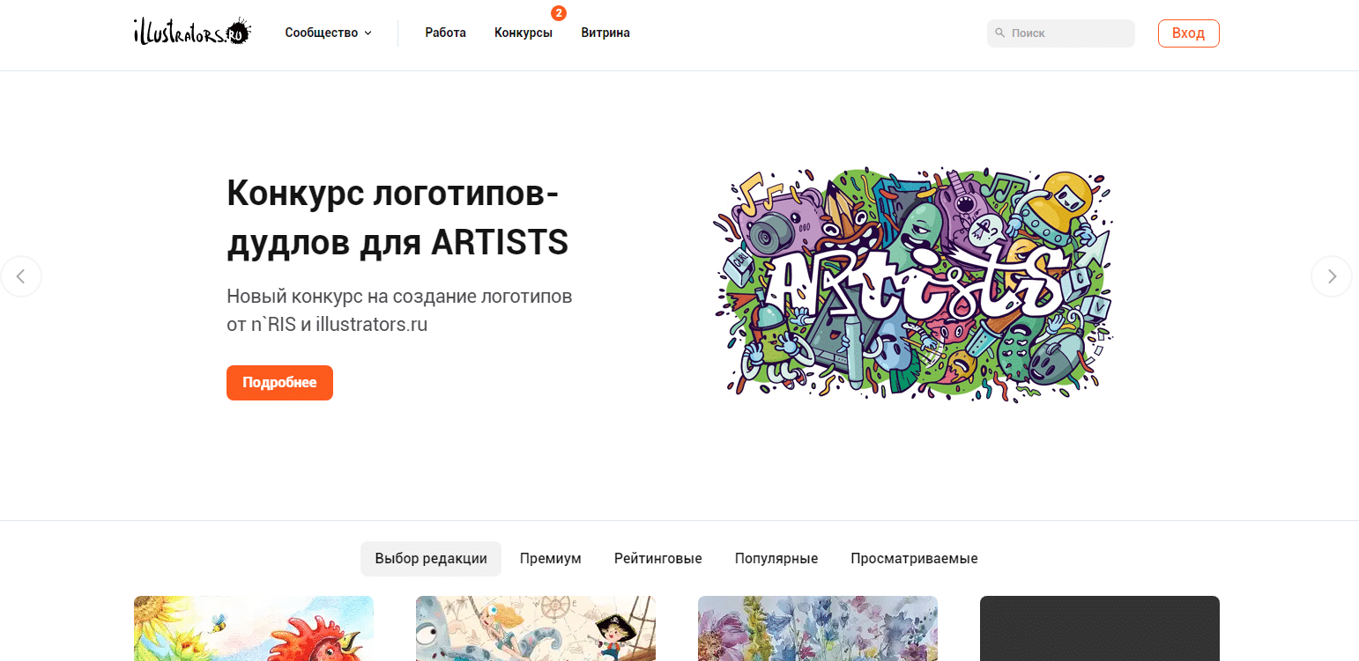1359x661 pixels.
Task: Switch to the Популярные tab
Action: [776, 559]
